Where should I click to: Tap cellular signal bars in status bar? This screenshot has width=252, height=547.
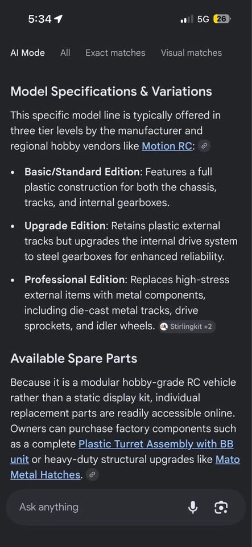pyautogui.click(x=187, y=19)
